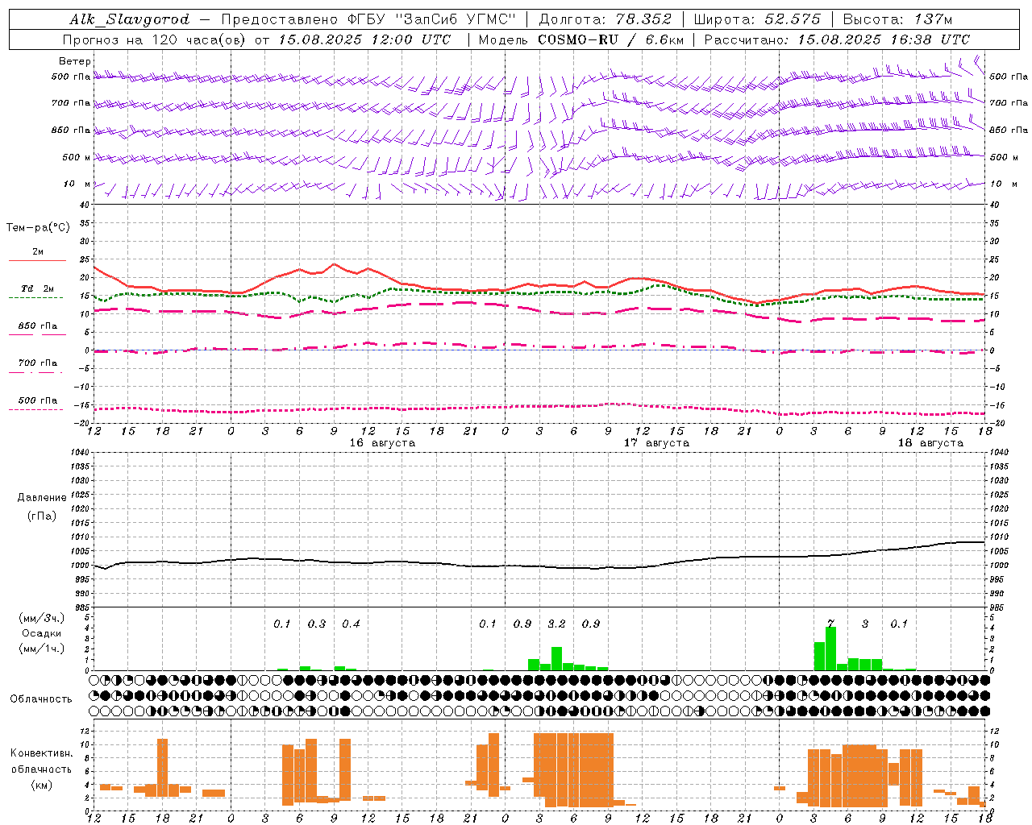
Task: Click the (мм/1ч.) precipitation unit label
Action: click(41, 649)
